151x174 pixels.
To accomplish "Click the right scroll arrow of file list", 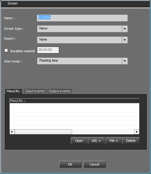I will 137,132.
